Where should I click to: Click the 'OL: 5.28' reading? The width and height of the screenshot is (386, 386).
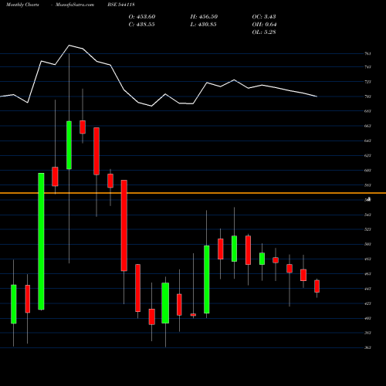(264, 32)
